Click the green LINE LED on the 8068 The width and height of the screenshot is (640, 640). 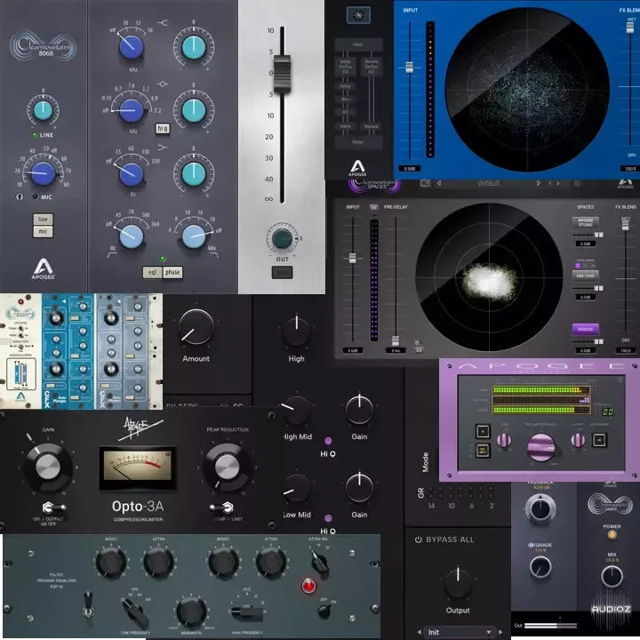(x=35, y=135)
